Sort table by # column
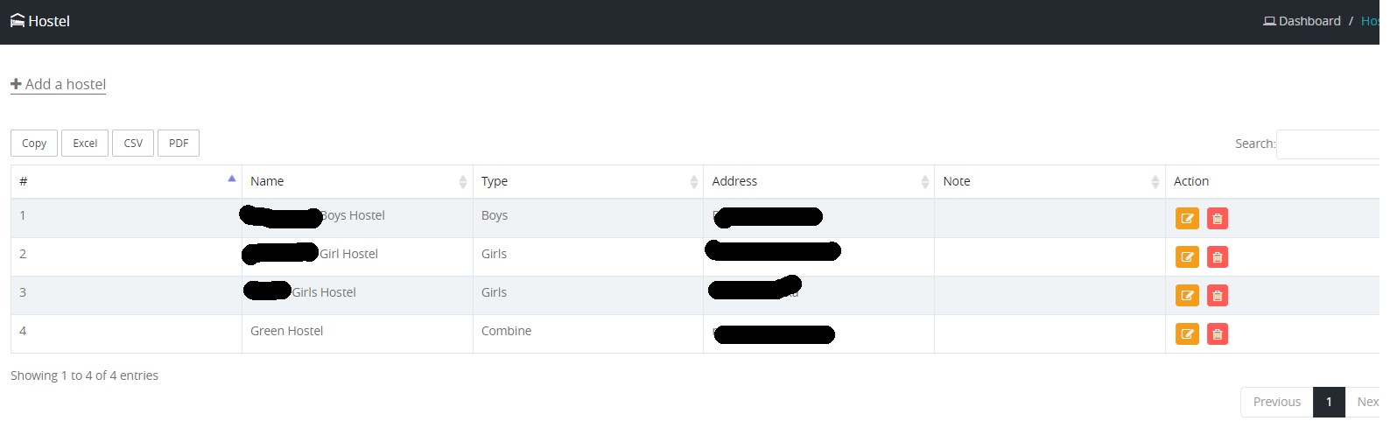Image resolution: width=1390 pixels, height=428 pixels. 125,181
